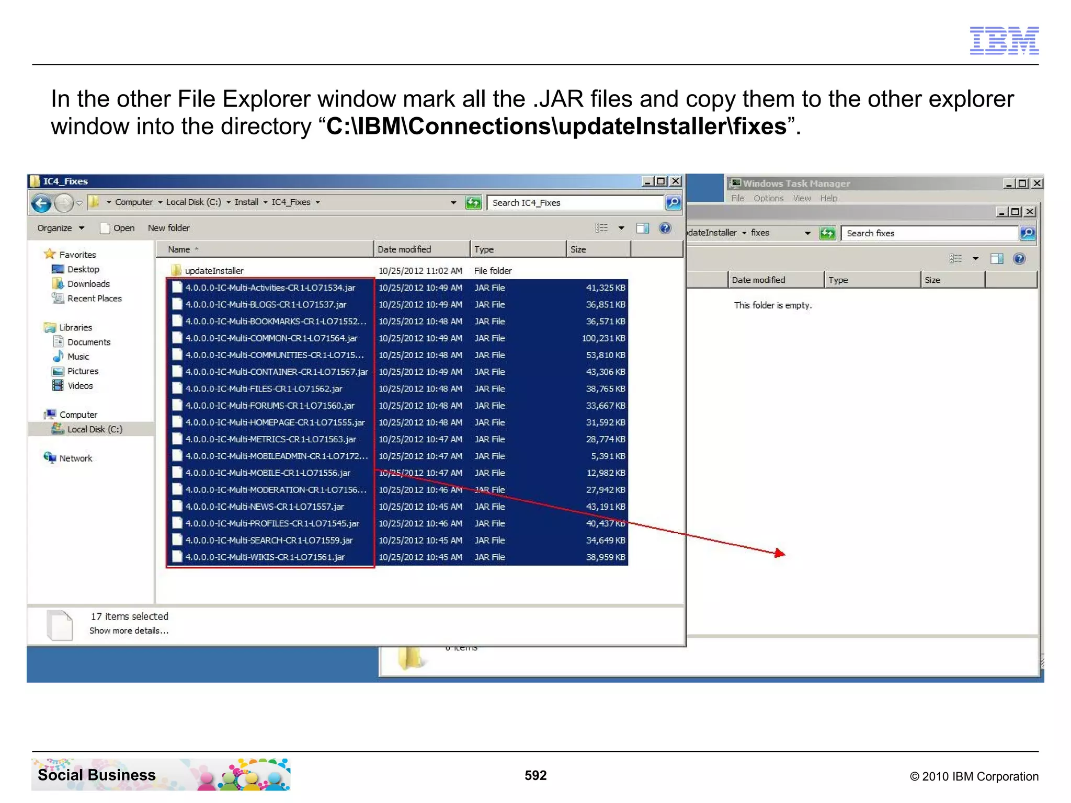This screenshot has height=803, width=1071.
Task: Click the Computer breadcrumb segment
Action: pos(134,202)
